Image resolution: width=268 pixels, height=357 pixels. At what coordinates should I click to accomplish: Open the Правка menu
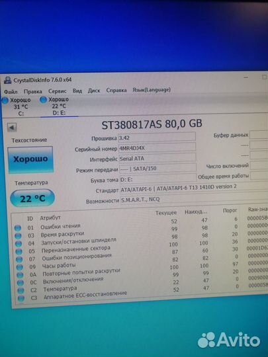(x=32, y=91)
